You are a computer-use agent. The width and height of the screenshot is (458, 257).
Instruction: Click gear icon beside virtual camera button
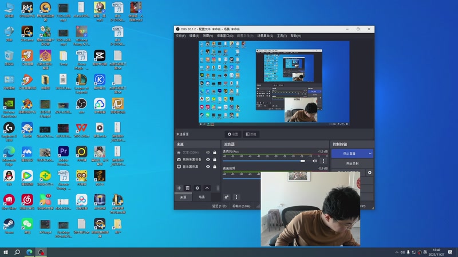coord(369,172)
